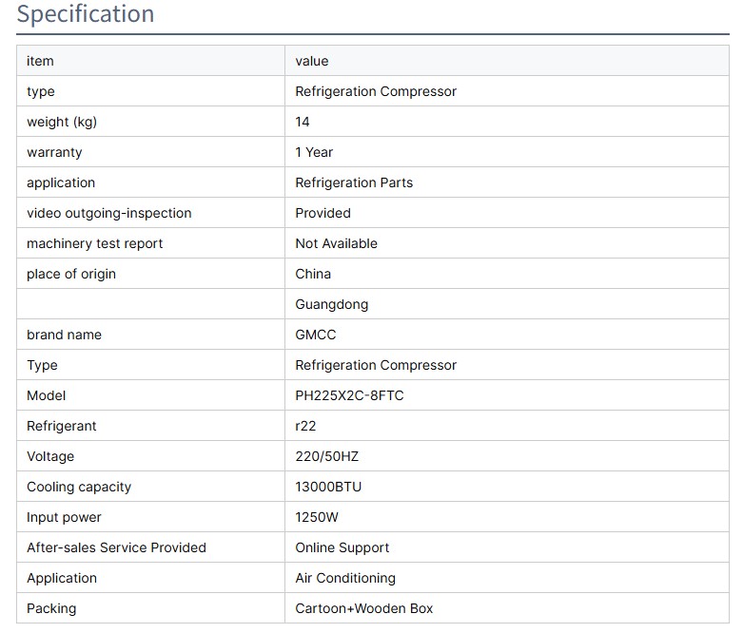Click the brand name value GMCC

pyautogui.click(x=316, y=335)
